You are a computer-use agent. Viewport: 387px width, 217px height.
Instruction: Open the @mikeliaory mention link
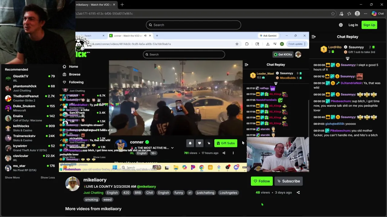(x=146, y=187)
